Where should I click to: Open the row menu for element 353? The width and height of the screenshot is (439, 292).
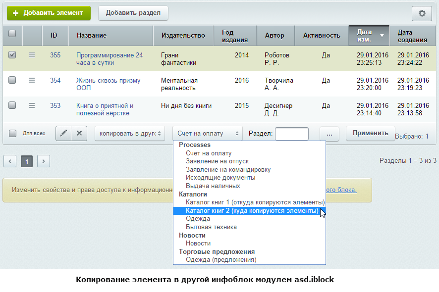(x=32, y=105)
